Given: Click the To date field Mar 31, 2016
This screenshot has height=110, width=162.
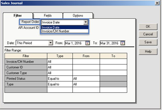Looking at the screenshot, I should (x=110, y=43).
